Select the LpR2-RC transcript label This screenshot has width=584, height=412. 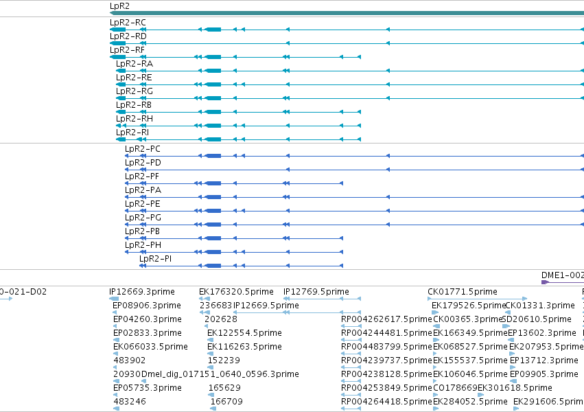pos(128,23)
